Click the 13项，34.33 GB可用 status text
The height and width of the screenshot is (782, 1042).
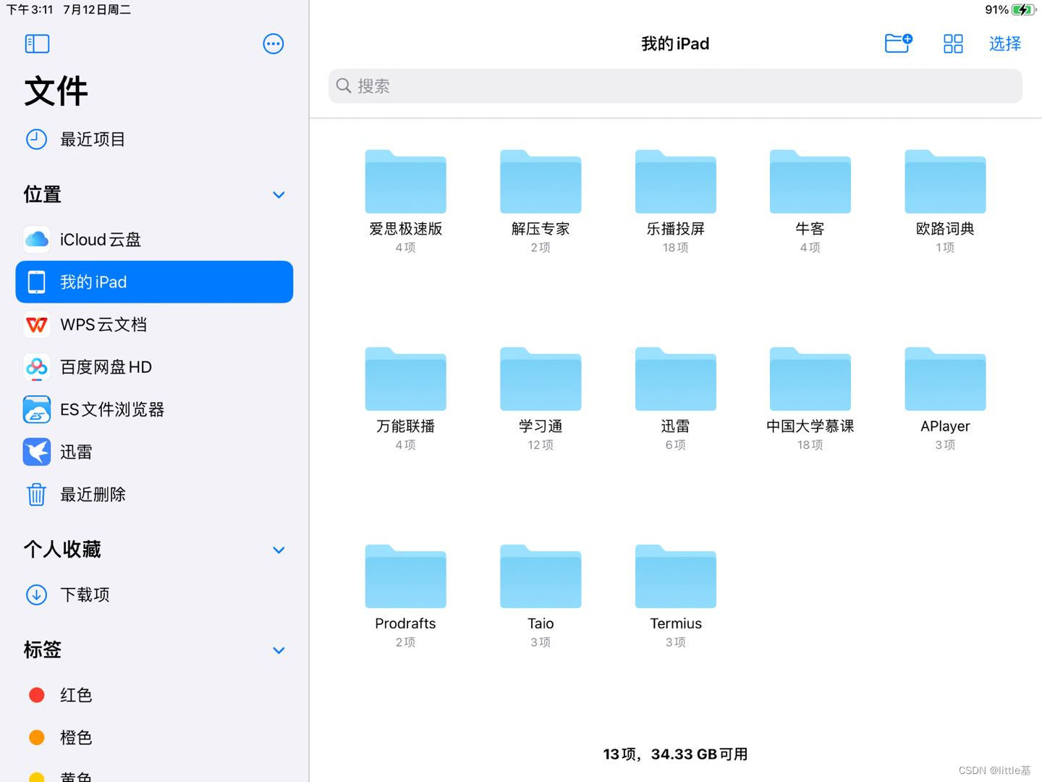click(675, 754)
